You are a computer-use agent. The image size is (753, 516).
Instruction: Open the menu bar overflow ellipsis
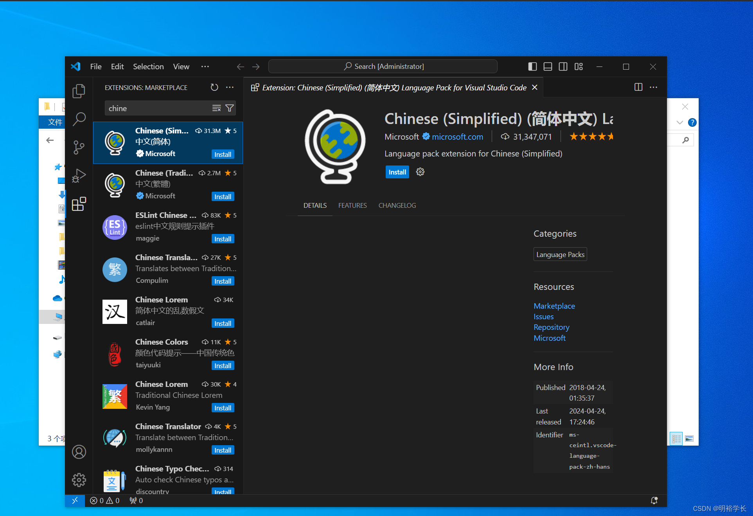tap(205, 67)
